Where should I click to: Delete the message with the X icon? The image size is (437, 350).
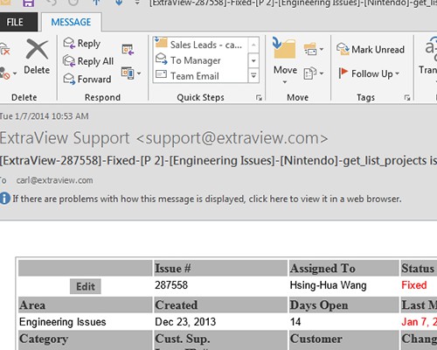point(37,57)
